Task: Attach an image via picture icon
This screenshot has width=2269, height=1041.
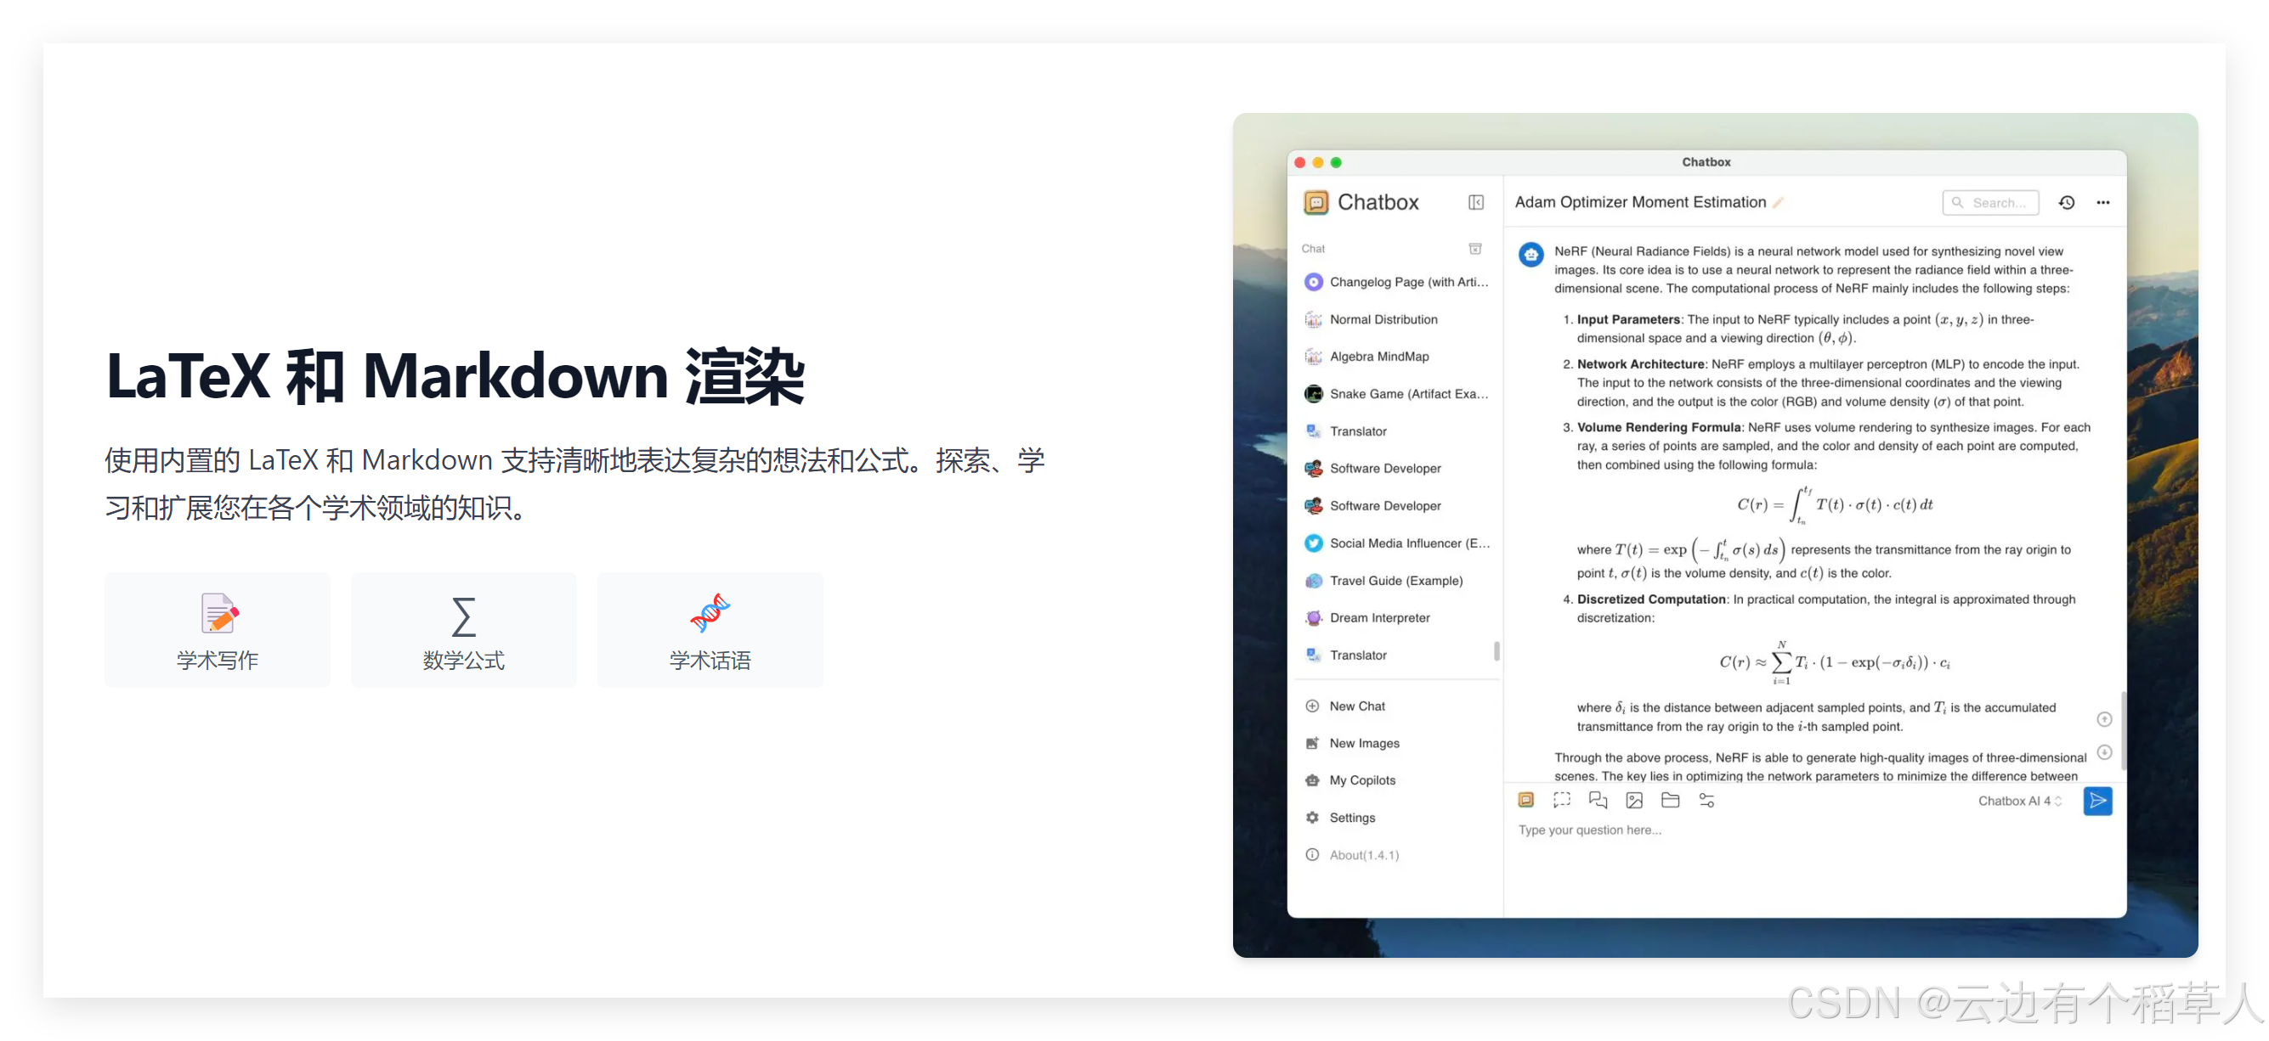Action: tap(1634, 800)
